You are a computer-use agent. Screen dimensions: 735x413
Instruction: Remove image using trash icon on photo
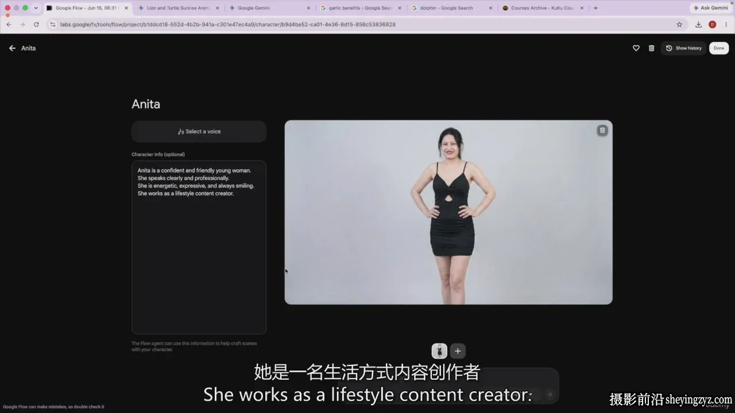602,130
